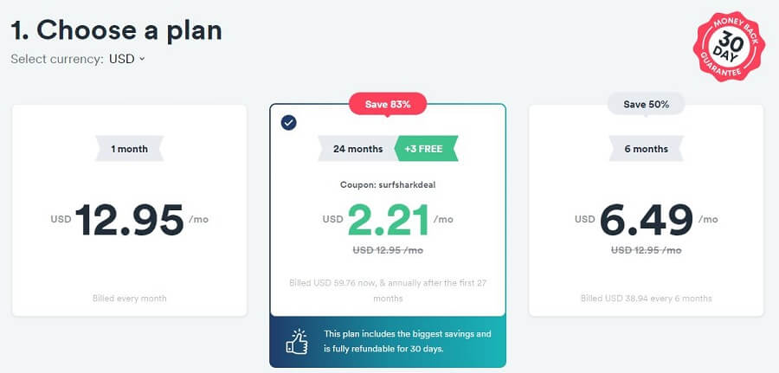Select the 1 month plan card

pyautogui.click(x=129, y=210)
